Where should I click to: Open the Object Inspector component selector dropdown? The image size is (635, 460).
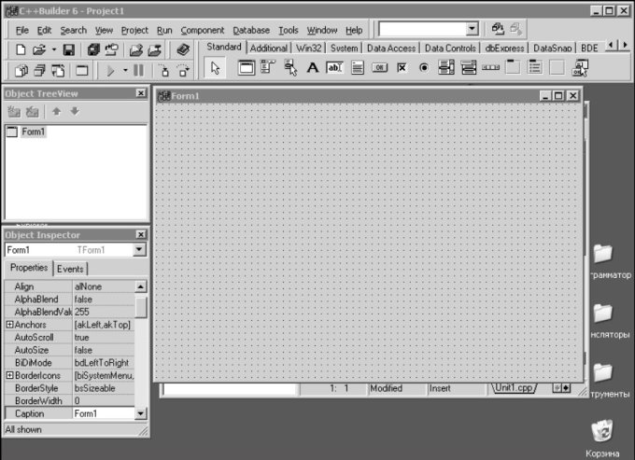tap(139, 250)
